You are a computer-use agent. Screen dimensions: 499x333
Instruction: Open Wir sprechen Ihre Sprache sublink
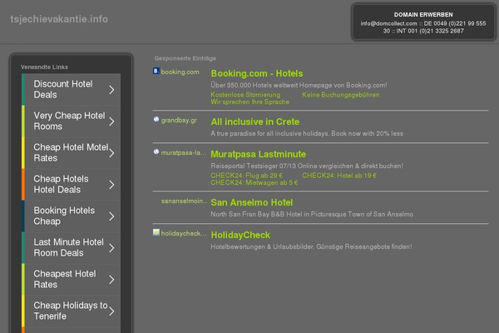[x=249, y=102]
